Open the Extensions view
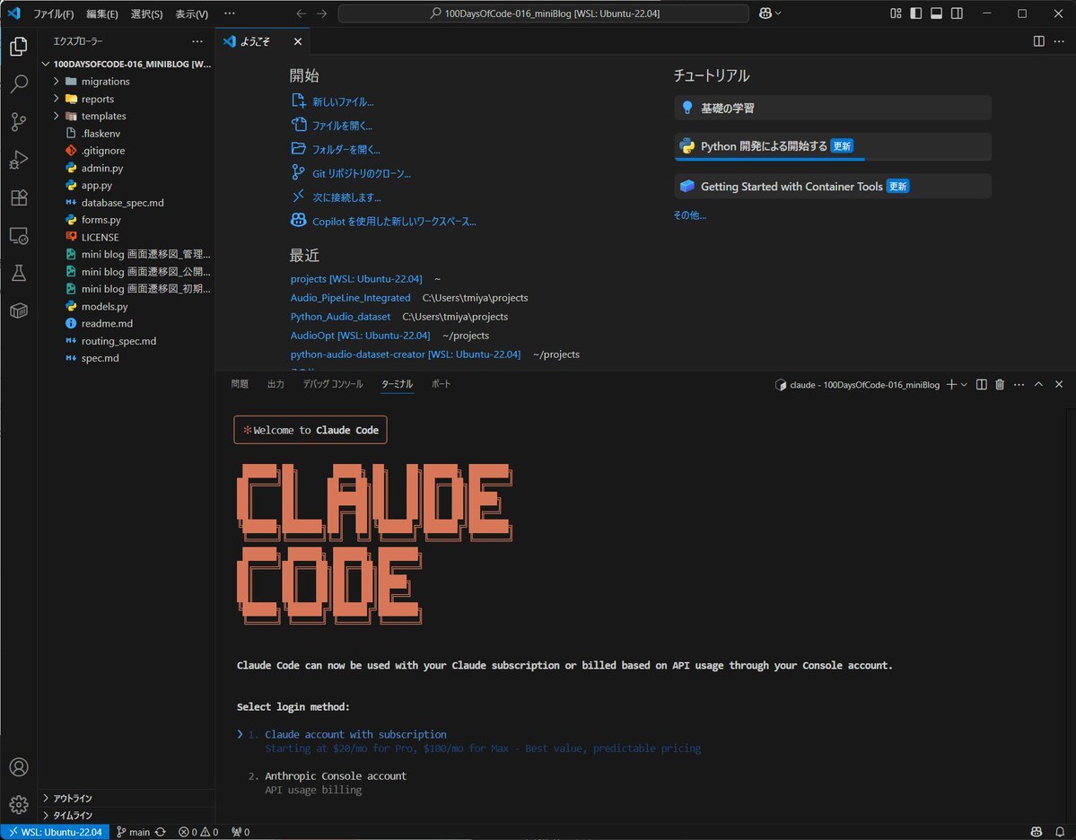 pyautogui.click(x=19, y=197)
